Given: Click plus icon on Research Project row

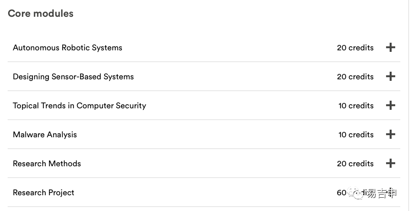Looking at the screenshot, I should coord(391,192).
